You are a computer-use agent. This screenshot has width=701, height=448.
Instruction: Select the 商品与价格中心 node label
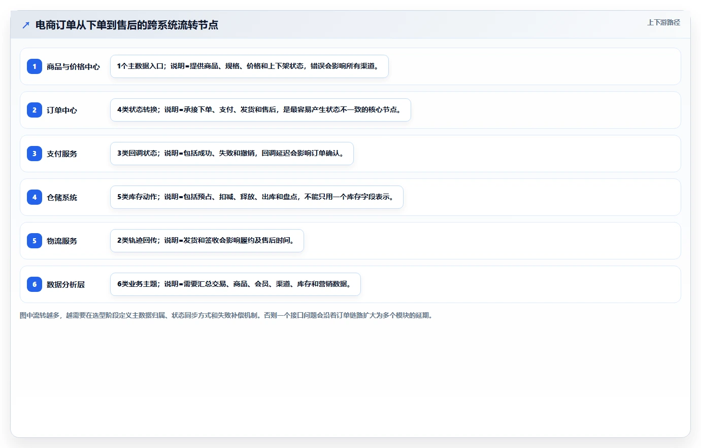point(73,66)
